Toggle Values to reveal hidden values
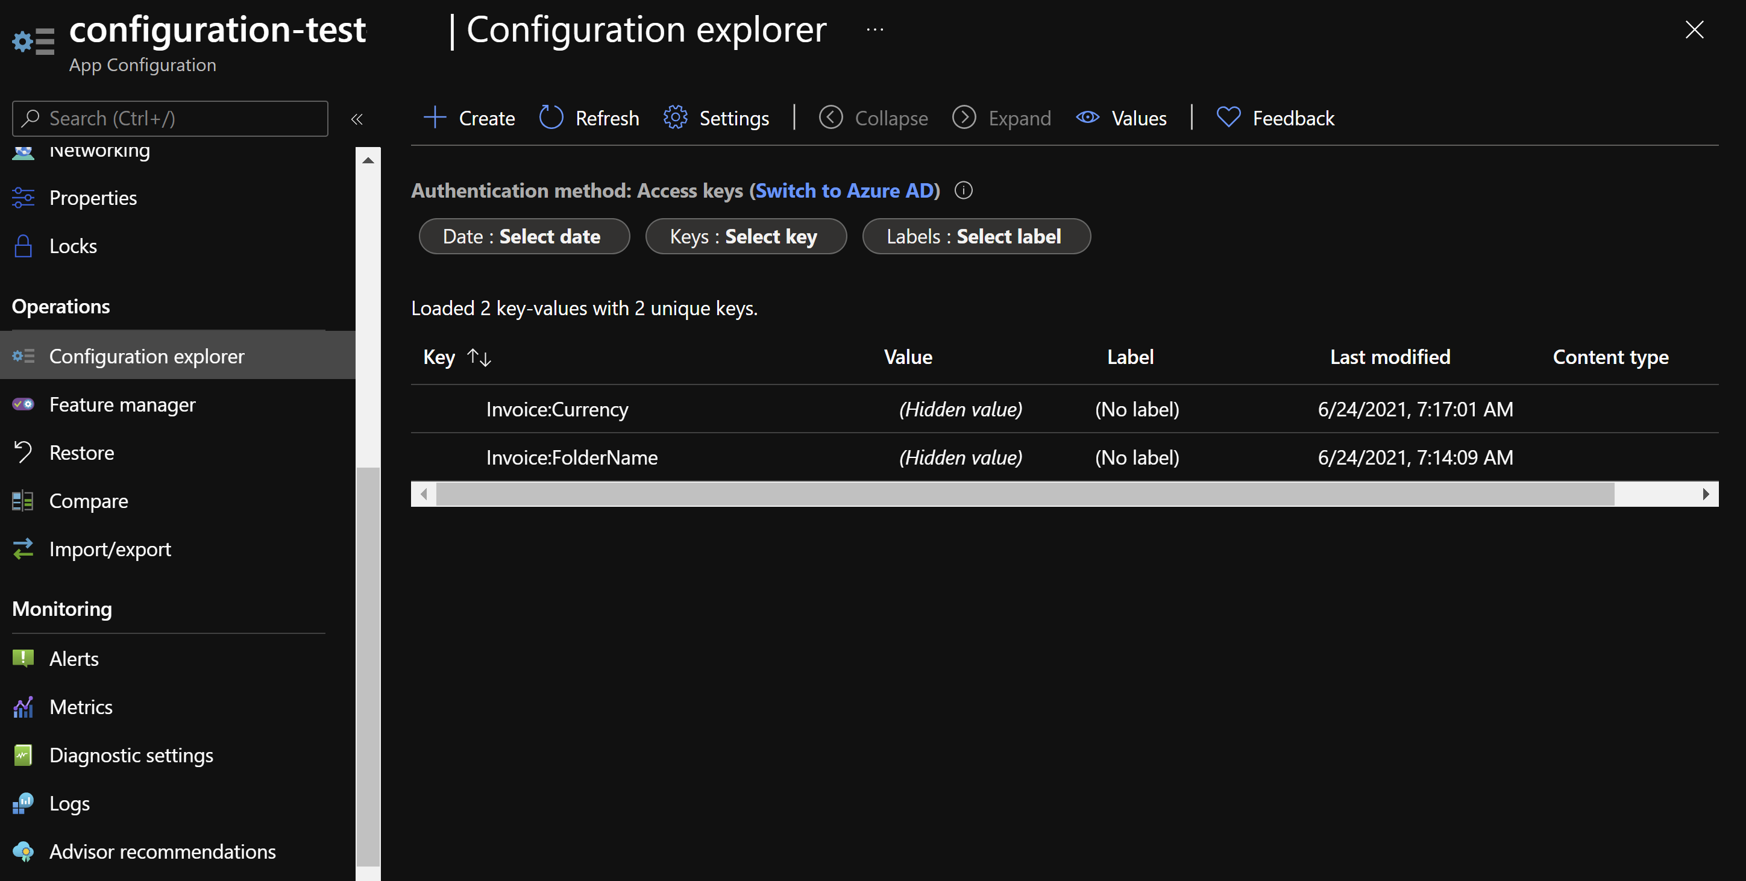The width and height of the screenshot is (1746, 881). tap(1121, 118)
